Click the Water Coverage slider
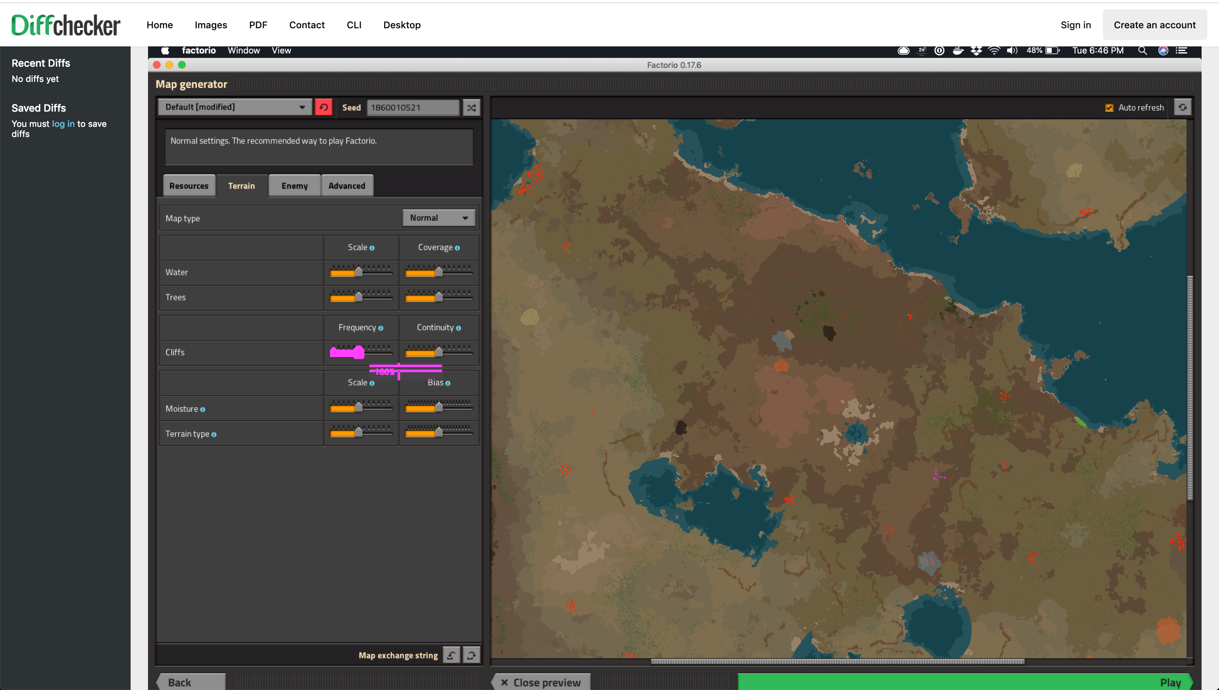This screenshot has width=1219, height=690. [439, 271]
